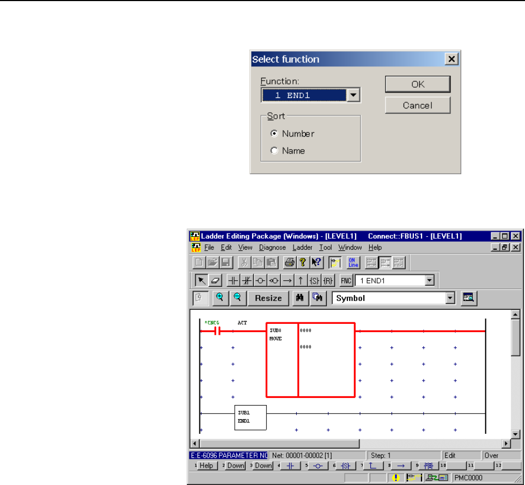The height and width of the screenshot is (485, 525).
Task: Click the print icon in the toolbar
Action: [x=289, y=262]
